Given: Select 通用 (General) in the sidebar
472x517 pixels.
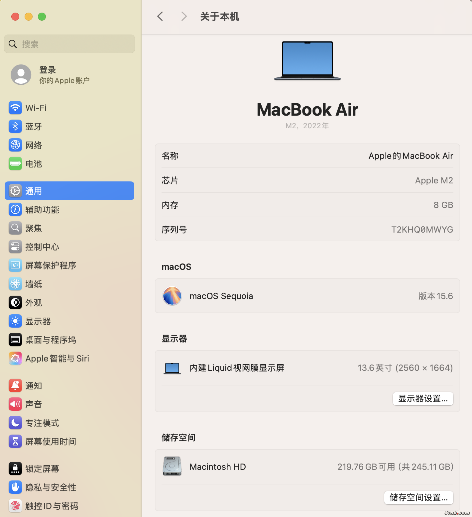Looking at the screenshot, I should click(69, 191).
